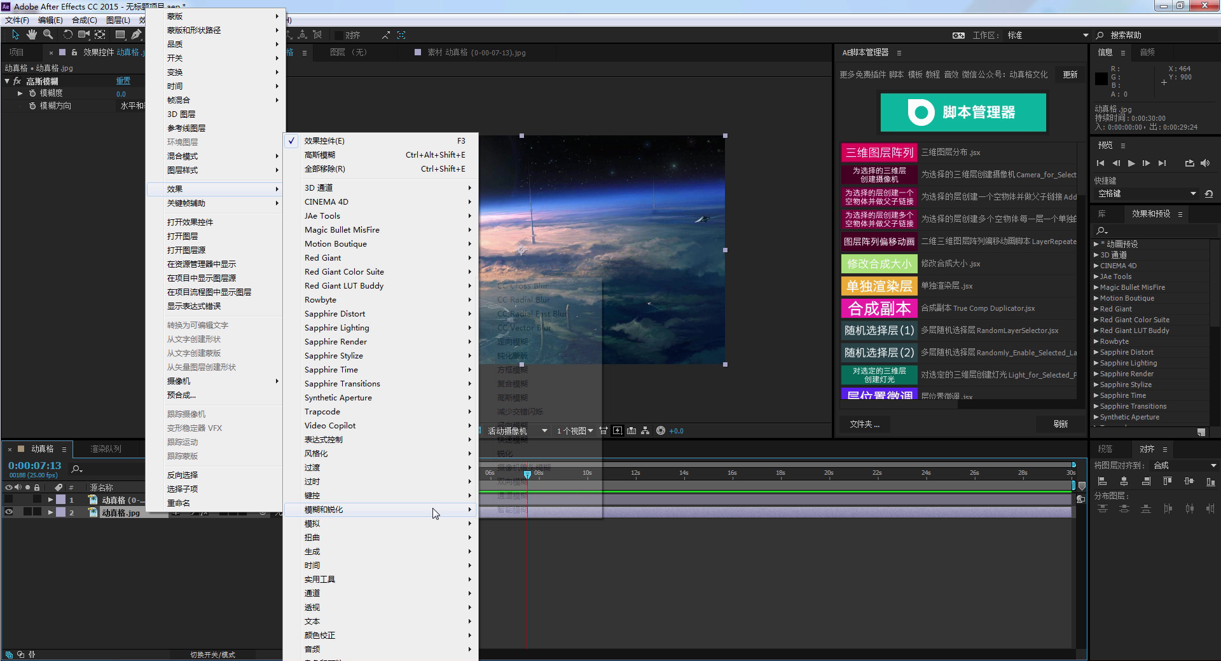This screenshot has height=661, width=1221.
Task: Click align left edges icon
Action: click(1102, 482)
